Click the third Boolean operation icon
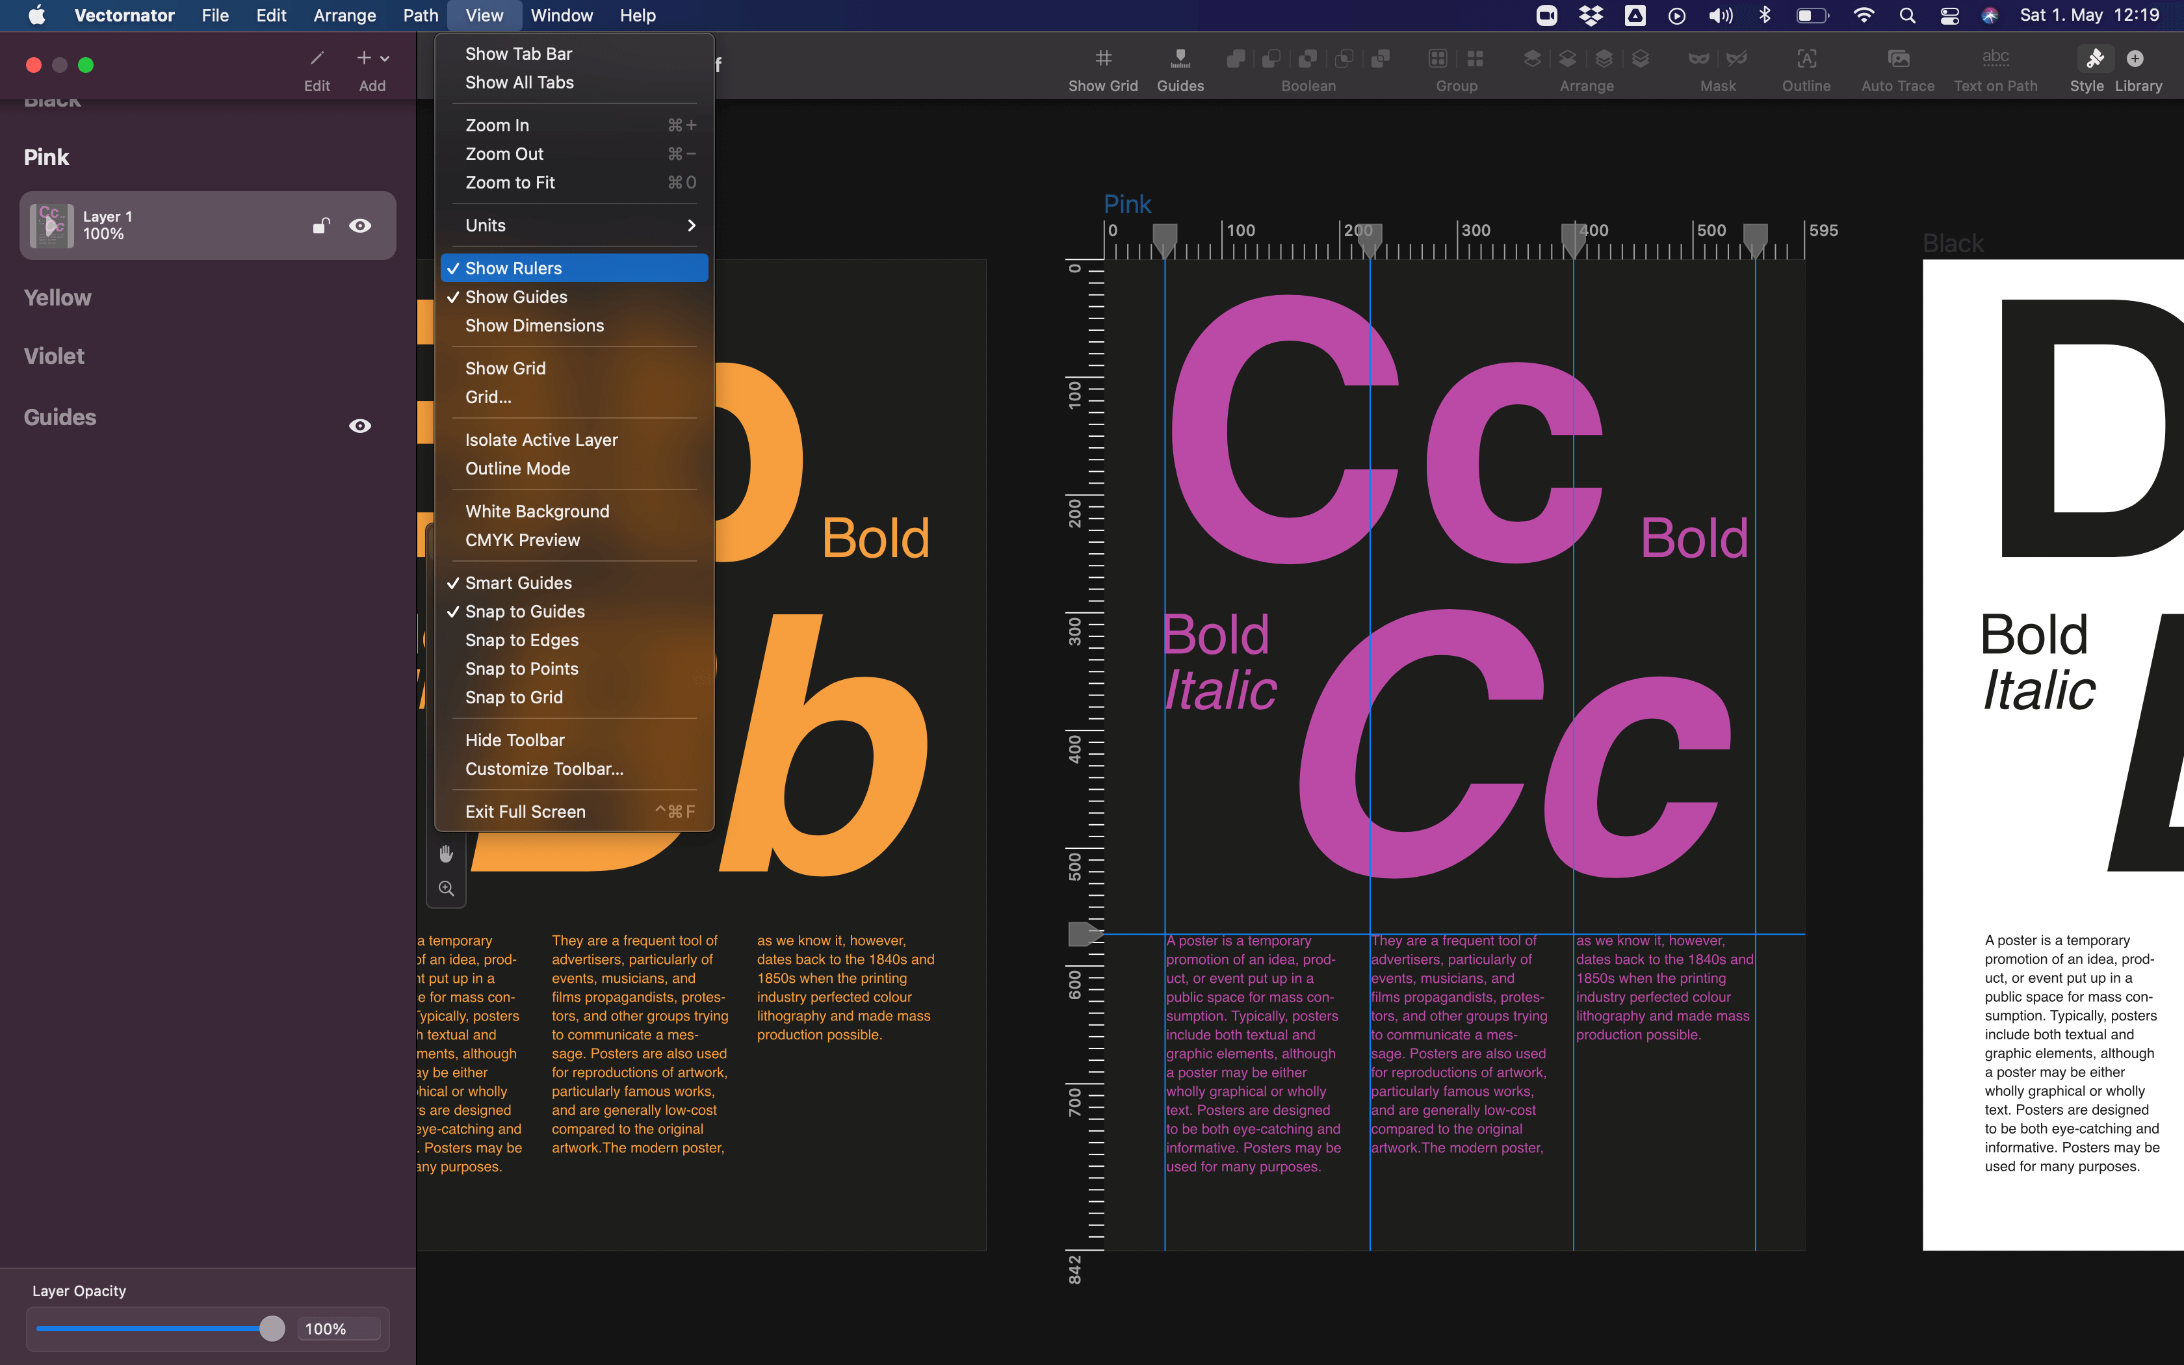The width and height of the screenshot is (2184, 1365). (1308, 58)
